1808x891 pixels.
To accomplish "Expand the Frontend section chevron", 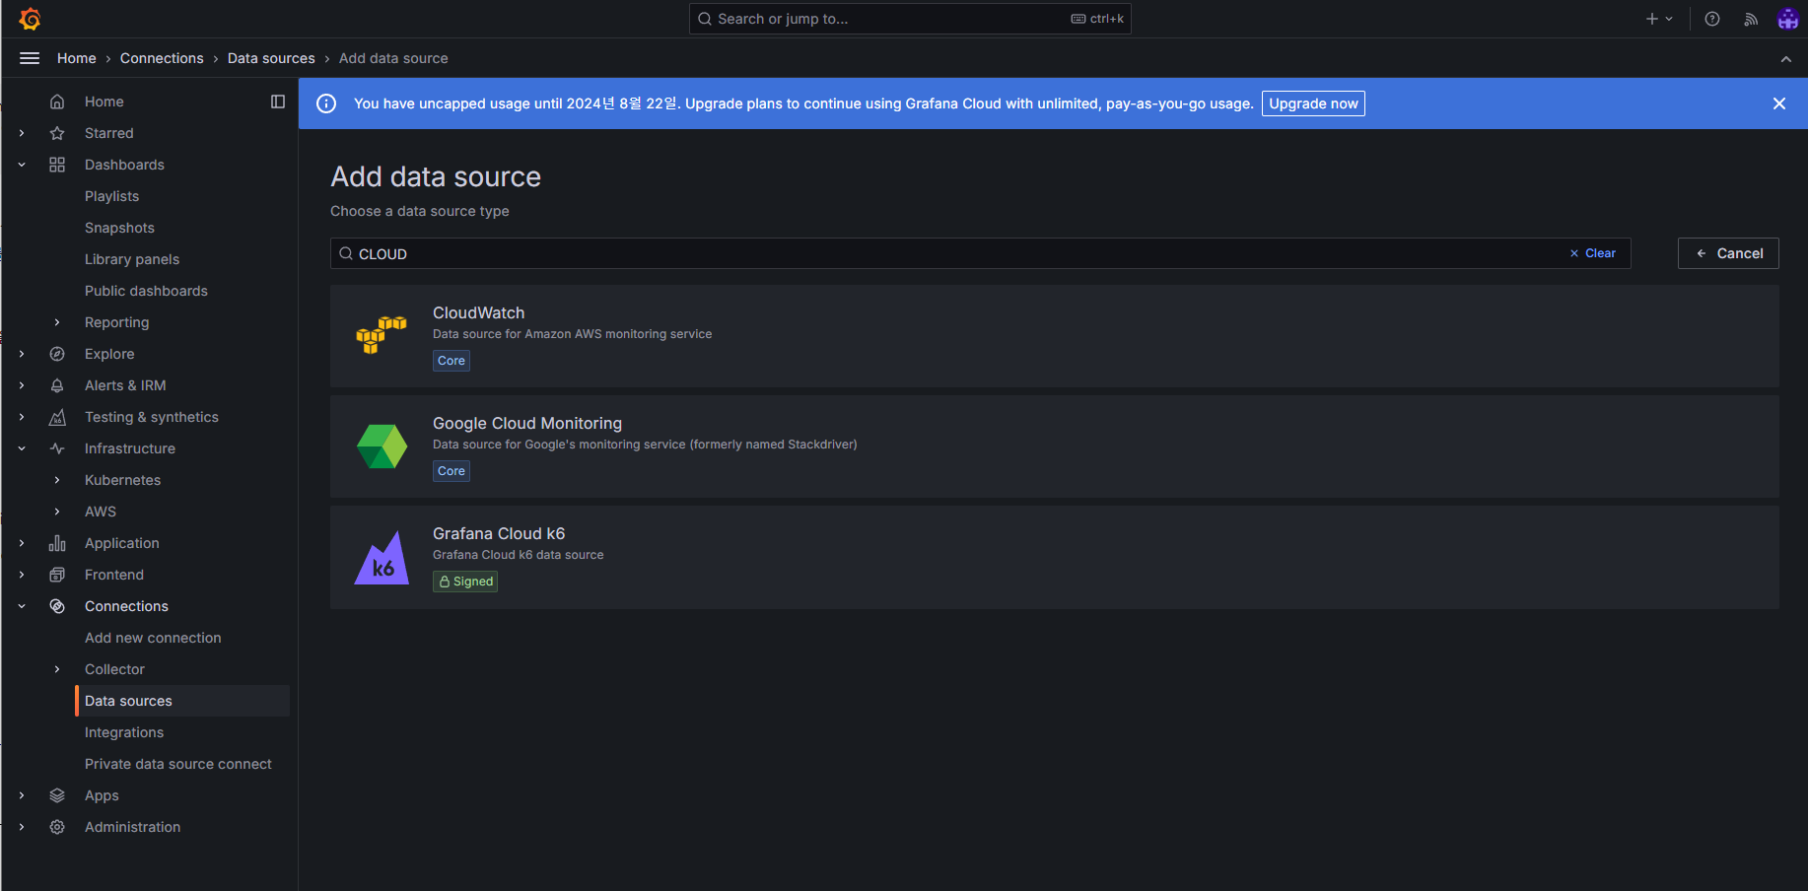I will point(22,575).
